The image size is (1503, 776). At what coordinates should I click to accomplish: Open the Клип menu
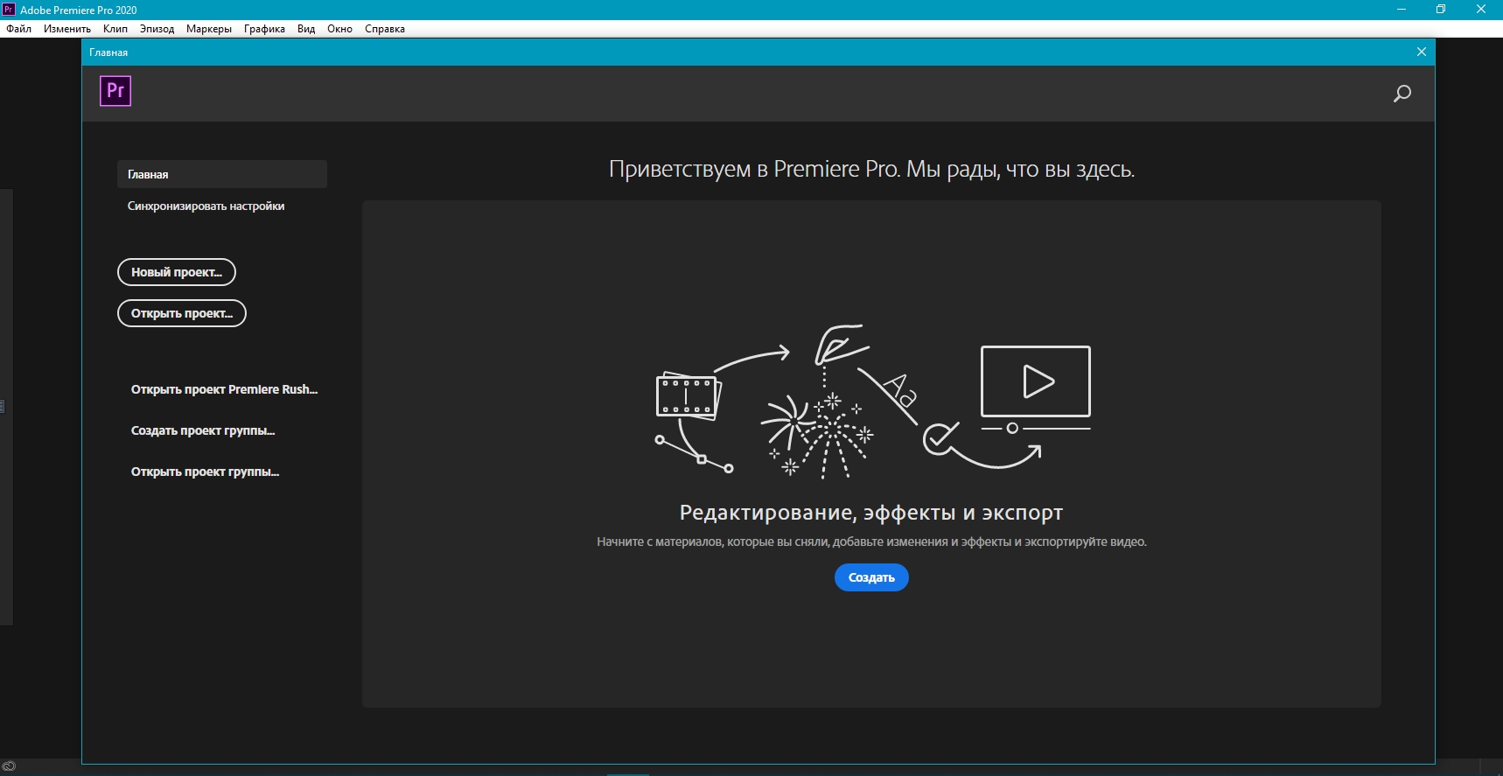click(x=115, y=29)
